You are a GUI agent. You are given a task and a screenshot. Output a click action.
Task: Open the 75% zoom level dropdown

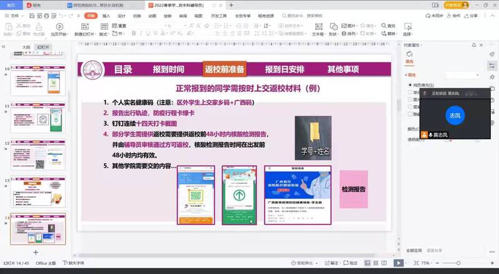pos(426,263)
